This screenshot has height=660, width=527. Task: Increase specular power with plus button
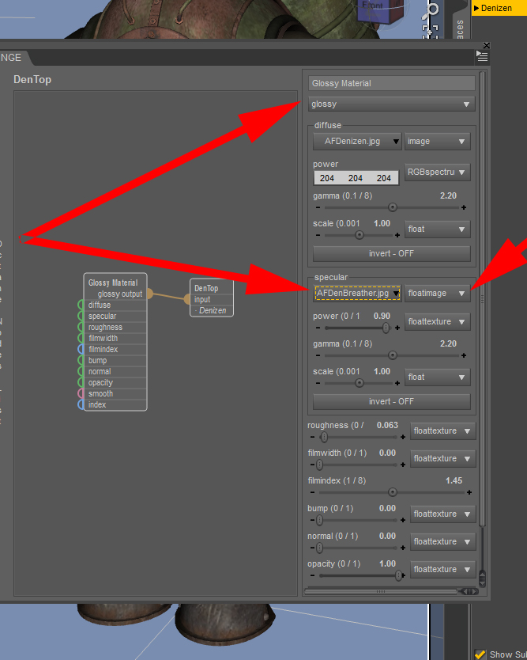[397, 328]
